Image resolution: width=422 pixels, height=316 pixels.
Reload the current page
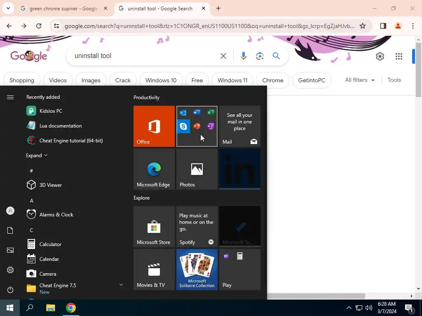point(39,26)
